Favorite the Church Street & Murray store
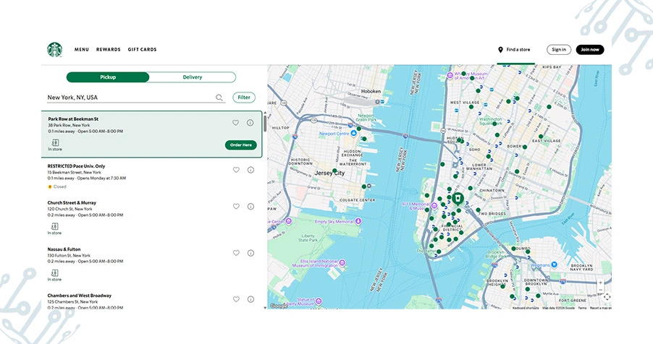Screen dimensions: 653x344 tap(236, 207)
